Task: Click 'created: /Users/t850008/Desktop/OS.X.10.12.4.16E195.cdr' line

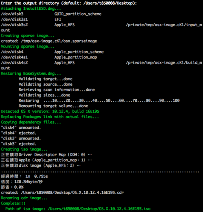Action: point(62,192)
